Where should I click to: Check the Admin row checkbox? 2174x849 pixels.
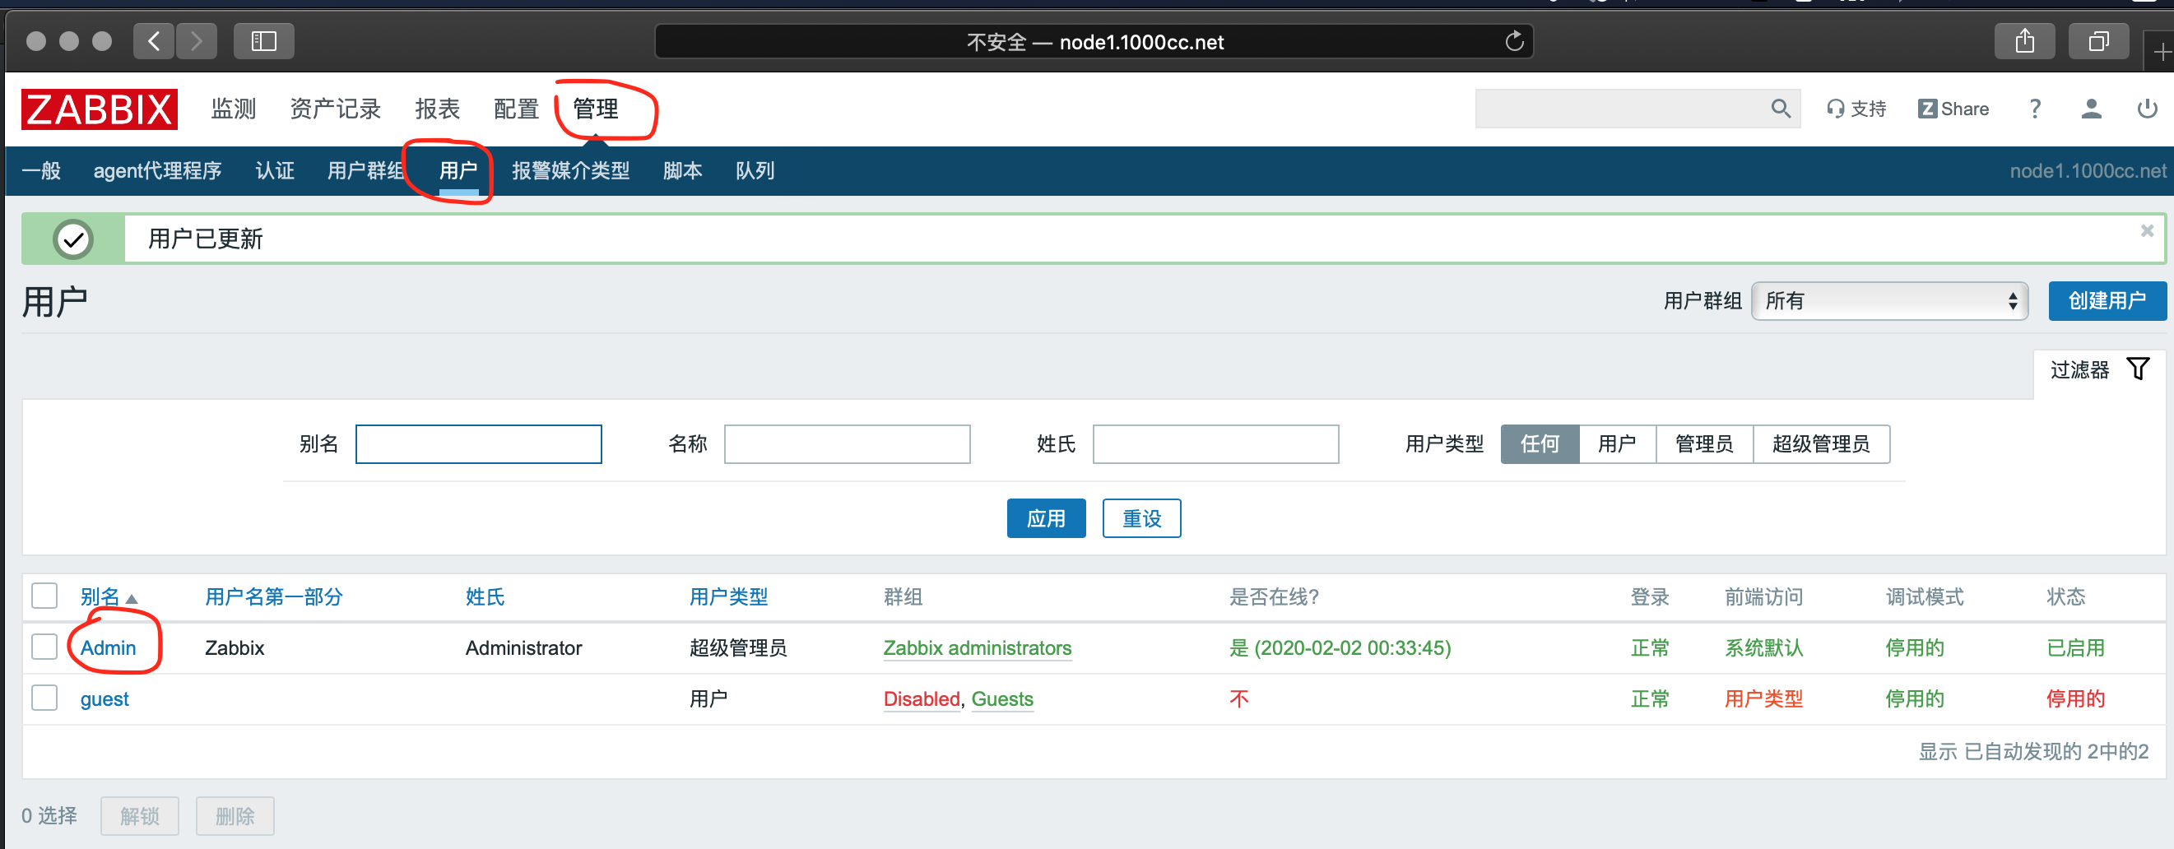44,647
